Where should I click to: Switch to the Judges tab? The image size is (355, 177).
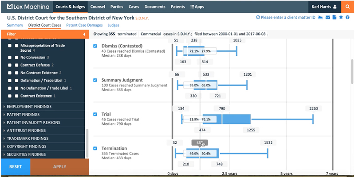pyautogui.click(x=114, y=26)
